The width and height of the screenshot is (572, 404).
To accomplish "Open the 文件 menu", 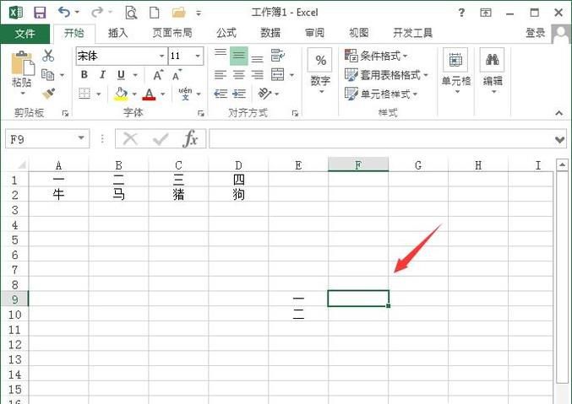I will [25, 34].
